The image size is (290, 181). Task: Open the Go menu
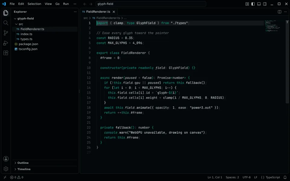(x=57, y=4)
